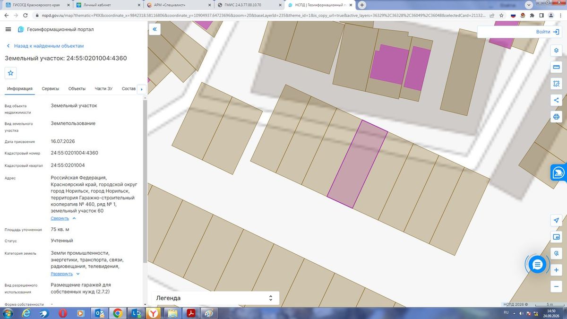Activate the area search selection tool
Image resolution: width=567 pixels, height=319 pixels.
[x=556, y=84]
